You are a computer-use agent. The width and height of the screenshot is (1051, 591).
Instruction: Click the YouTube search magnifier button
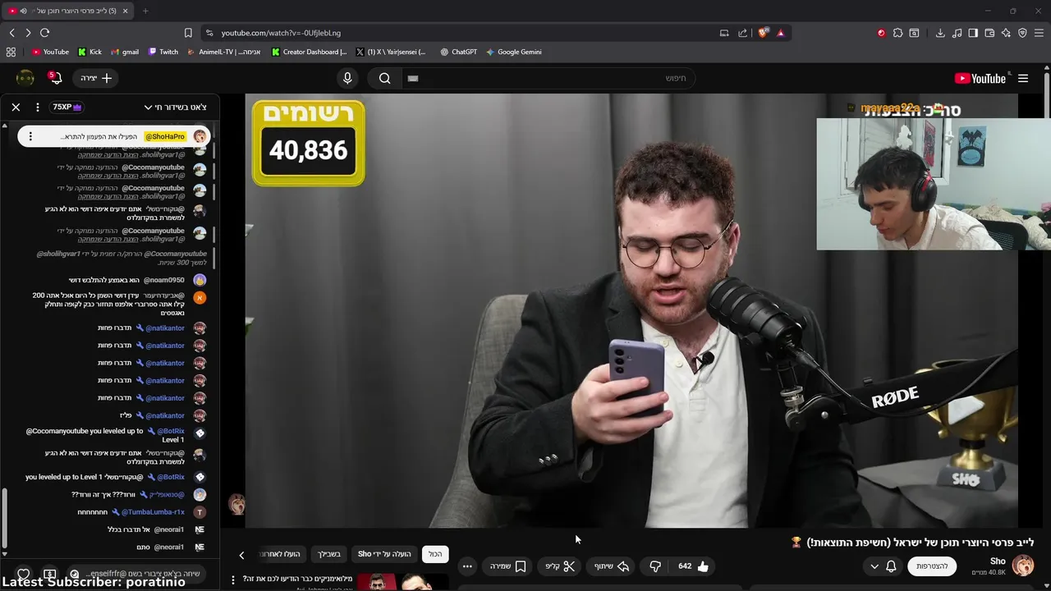(384, 78)
